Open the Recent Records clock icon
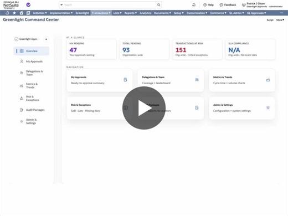This screenshot has height=216, width=288. 7,13
